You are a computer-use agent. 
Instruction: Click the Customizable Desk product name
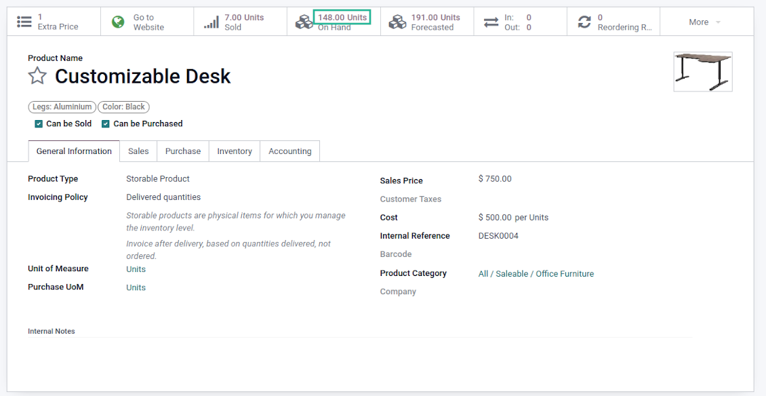point(142,76)
